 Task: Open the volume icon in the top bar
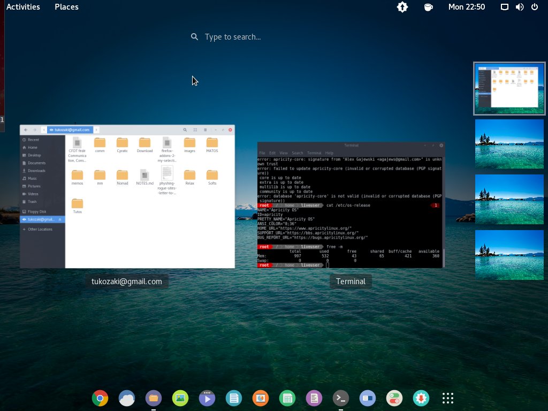click(519, 7)
